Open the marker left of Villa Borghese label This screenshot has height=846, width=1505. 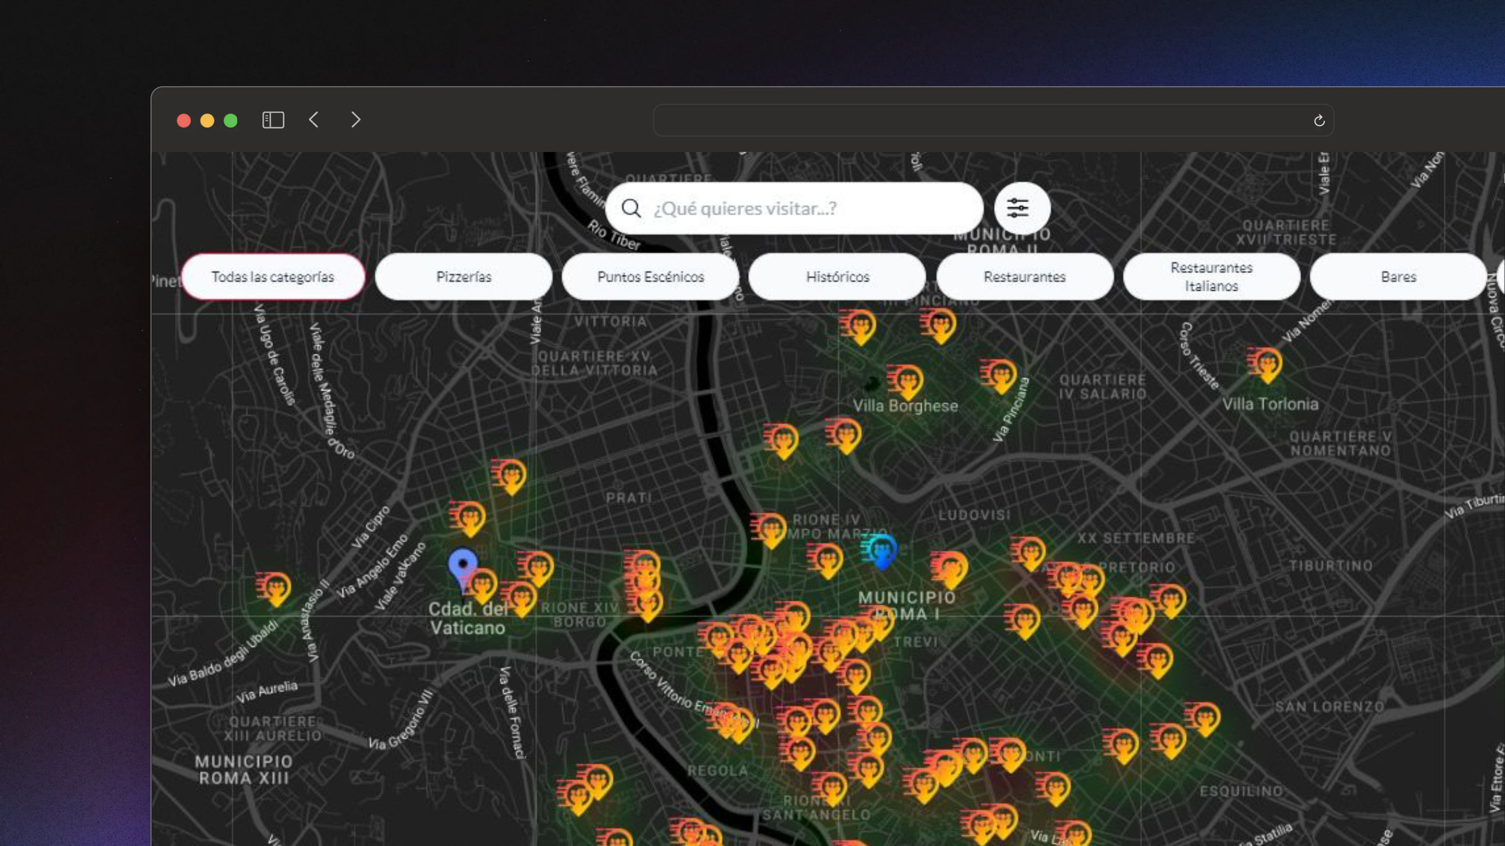(x=906, y=382)
